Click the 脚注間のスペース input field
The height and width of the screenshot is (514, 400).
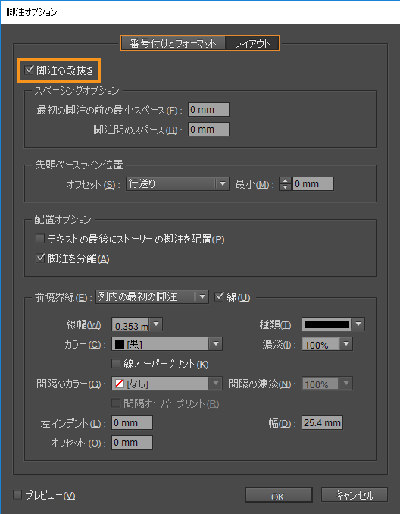click(x=208, y=130)
